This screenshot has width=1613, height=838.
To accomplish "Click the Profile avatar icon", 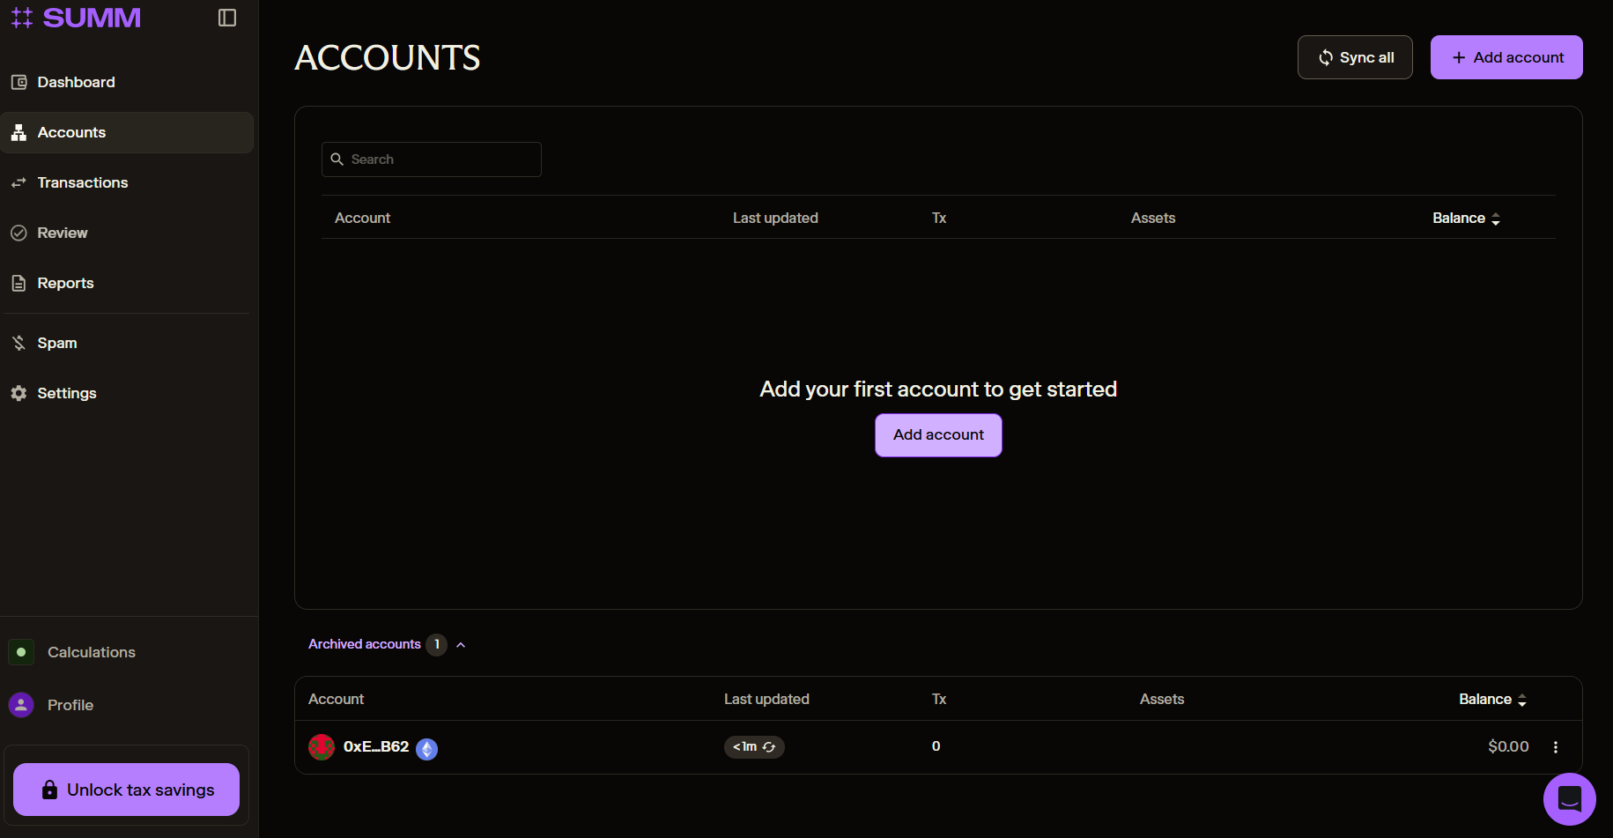I will (21, 704).
